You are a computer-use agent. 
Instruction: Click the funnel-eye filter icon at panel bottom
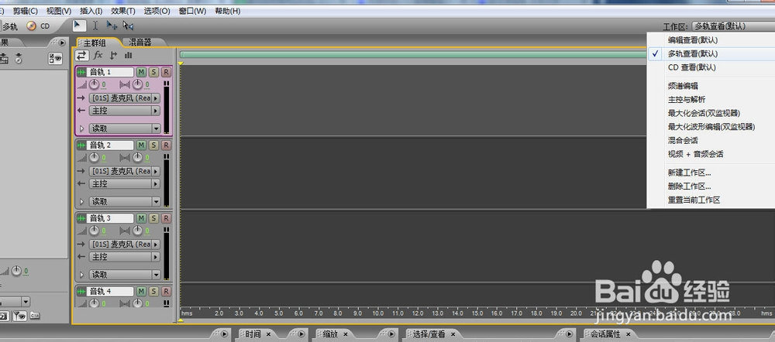(20, 316)
